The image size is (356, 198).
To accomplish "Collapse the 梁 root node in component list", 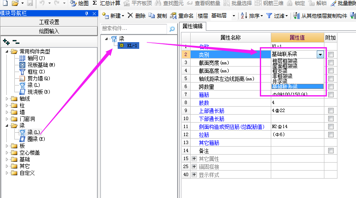I will [106, 39].
